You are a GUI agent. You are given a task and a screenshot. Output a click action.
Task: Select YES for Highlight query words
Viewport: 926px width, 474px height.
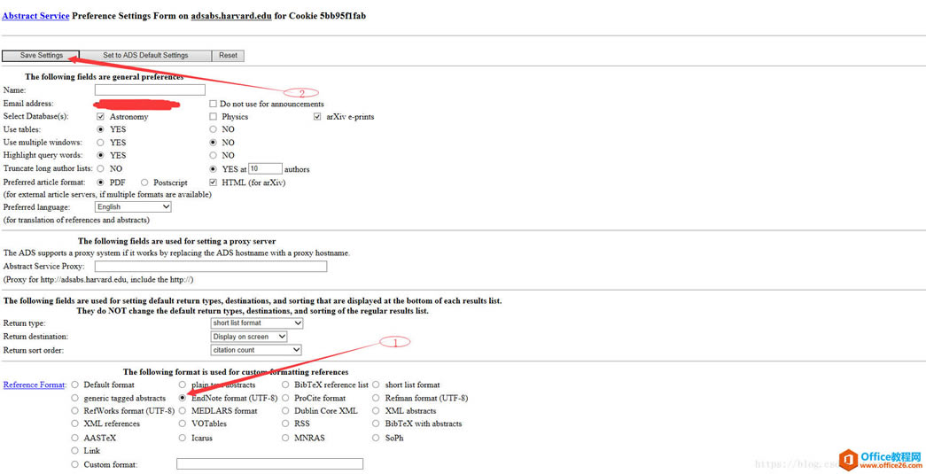[100, 155]
